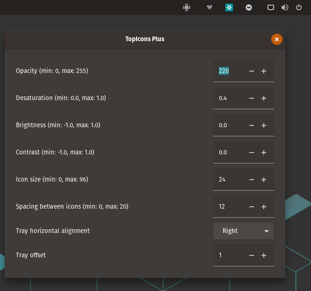The width and height of the screenshot is (311, 291).
Task: Click the power icon in top bar
Action: [x=299, y=7]
